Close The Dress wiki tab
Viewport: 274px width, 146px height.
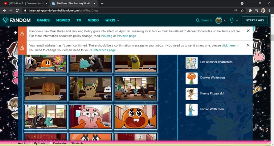94,3
